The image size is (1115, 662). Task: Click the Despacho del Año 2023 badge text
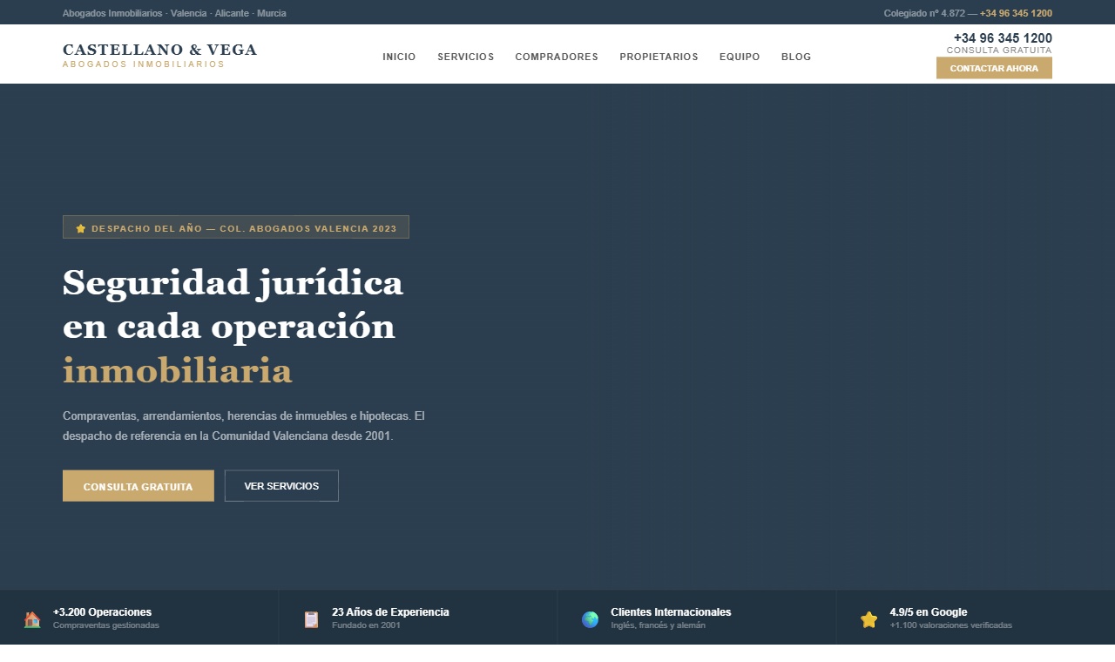pos(244,228)
